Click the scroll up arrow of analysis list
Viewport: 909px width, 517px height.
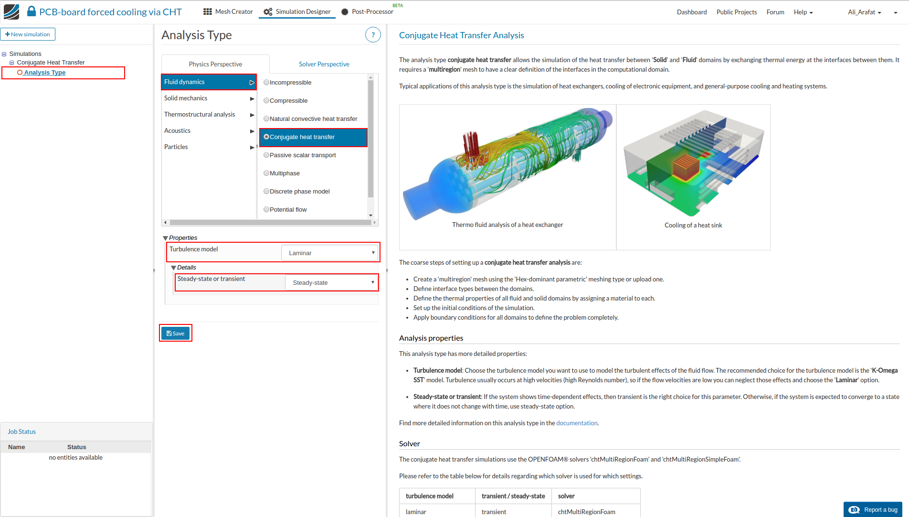(x=370, y=77)
